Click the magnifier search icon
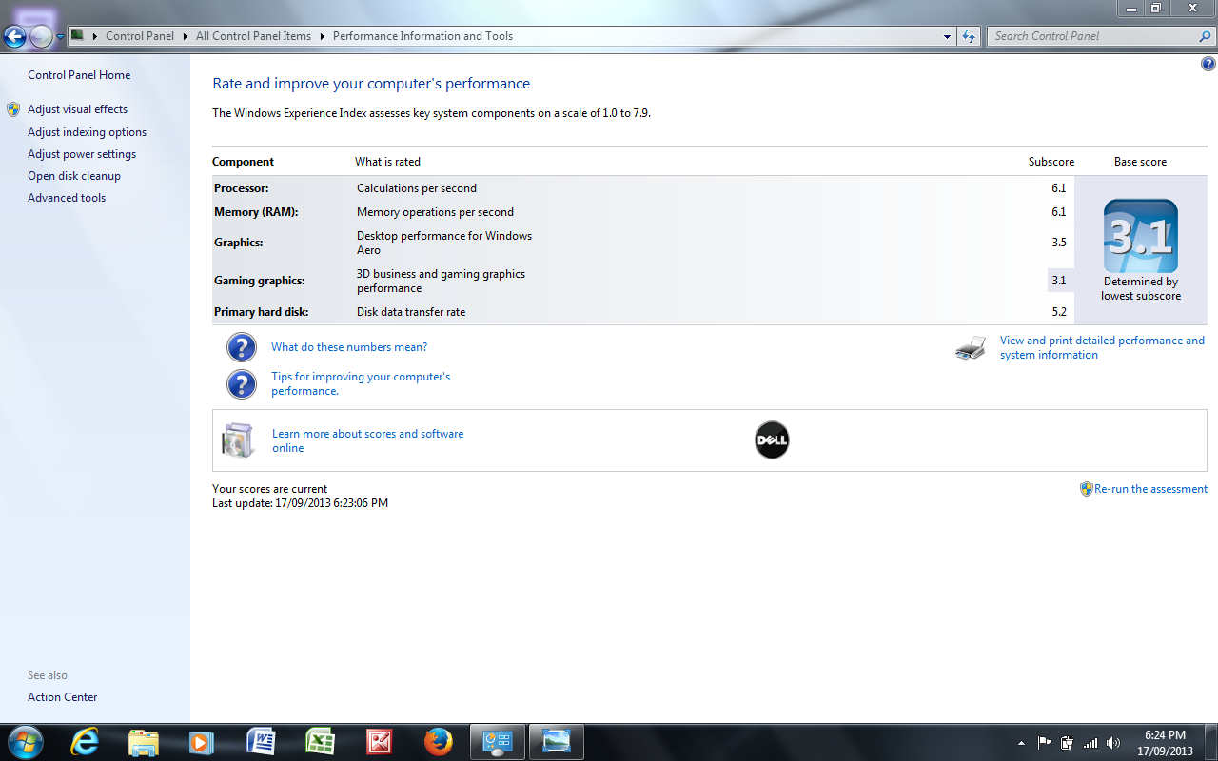 point(1206,36)
